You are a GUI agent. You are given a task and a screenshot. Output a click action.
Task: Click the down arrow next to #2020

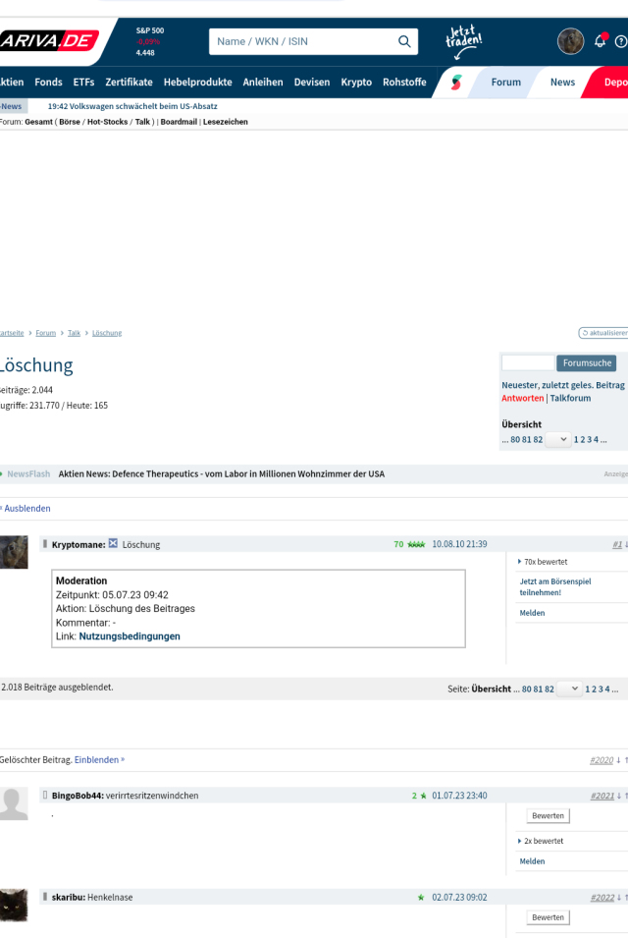click(618, 760)
